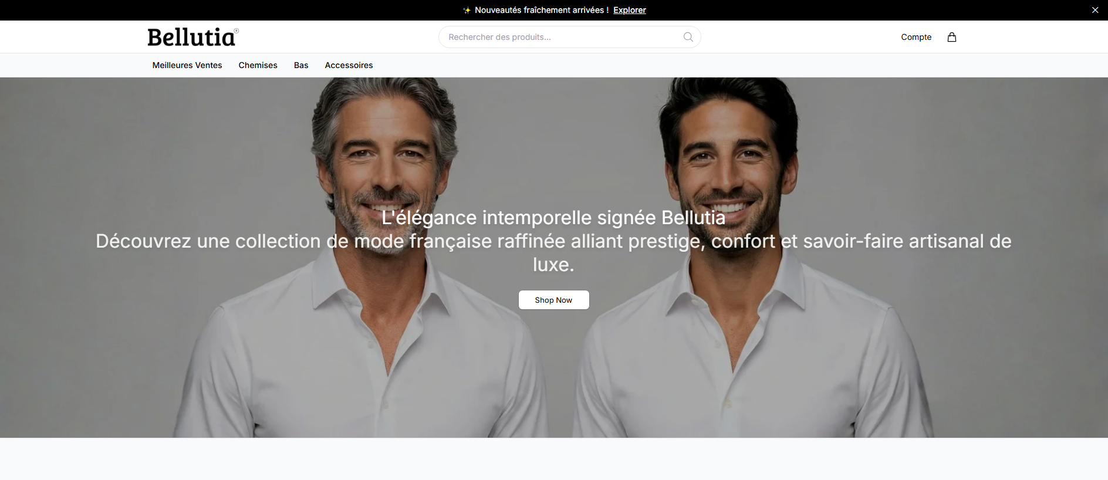Open the Meilleures Ventes menu

point(187,65)
